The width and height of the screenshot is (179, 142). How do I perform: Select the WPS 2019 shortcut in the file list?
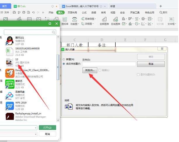(x=31, y=106)
